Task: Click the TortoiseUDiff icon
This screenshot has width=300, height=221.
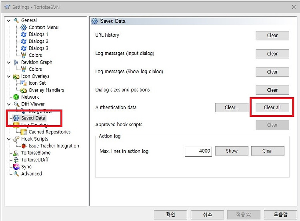Action: pyautogui.click(x=16, y=159)
